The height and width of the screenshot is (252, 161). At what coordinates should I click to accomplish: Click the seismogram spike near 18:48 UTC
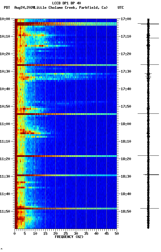pyautogui.click(x=150, y=209)
